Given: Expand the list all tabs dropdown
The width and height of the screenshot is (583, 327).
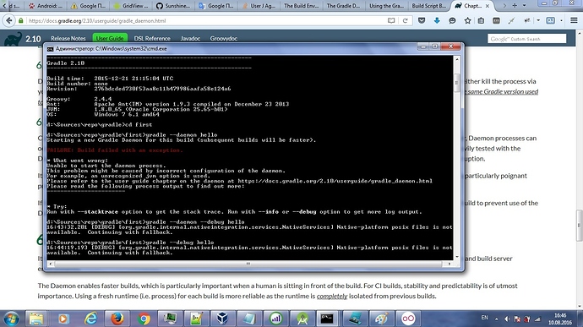Looking at the screenshot, I should coord(524,6).
